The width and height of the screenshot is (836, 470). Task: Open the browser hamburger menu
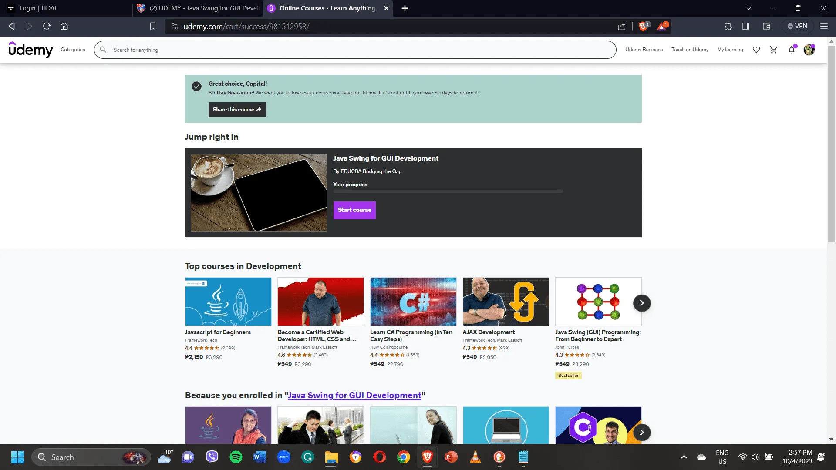pos(824,26)
